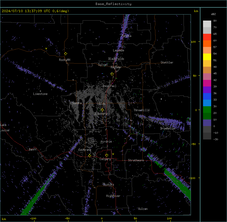Click the Didsbury town label
The image size is (227, 222).
point(101,114)
